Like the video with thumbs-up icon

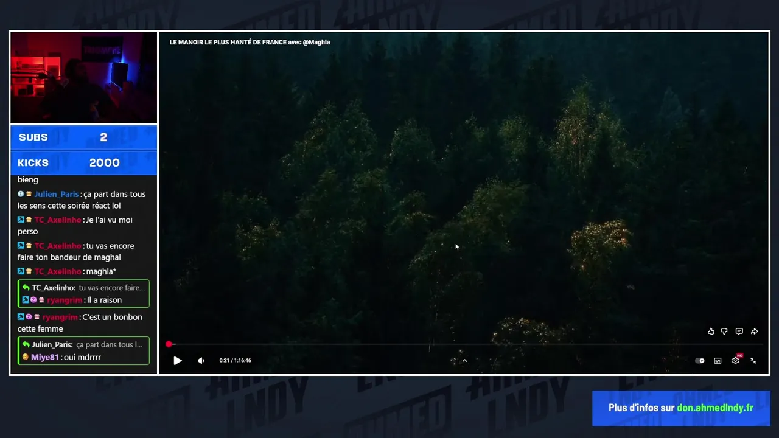coord(711,332)
